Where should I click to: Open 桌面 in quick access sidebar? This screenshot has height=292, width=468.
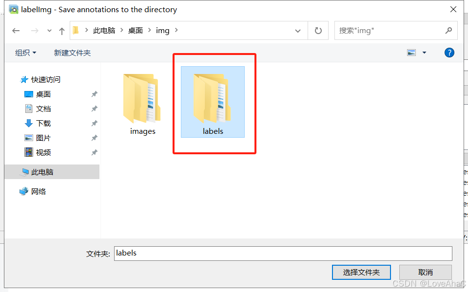43,94
